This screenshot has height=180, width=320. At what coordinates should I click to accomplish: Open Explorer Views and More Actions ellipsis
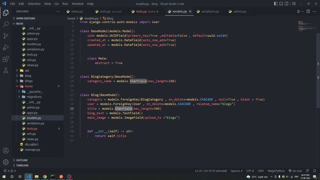pos(58,11)
